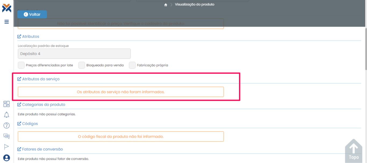This screenshot has height=163, width=367.
Task: Open the hamburger menu in sidebar
Action: click(7, 22)
